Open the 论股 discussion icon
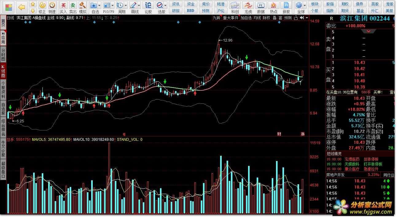The image size is (397, 217). 148,5
